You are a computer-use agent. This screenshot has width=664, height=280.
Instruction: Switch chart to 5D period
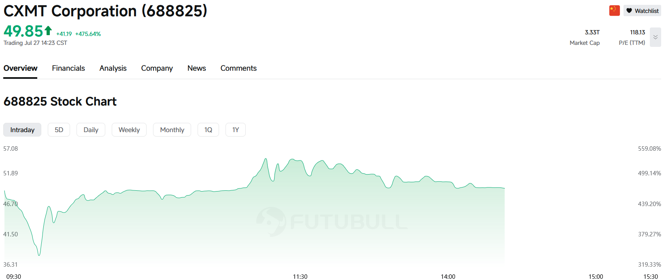[59, 130]
